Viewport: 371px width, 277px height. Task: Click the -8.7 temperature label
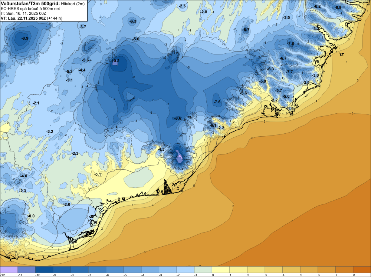[246, 30]
